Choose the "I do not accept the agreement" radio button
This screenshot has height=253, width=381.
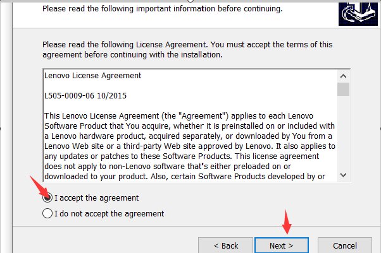click(x=47, y=213)
